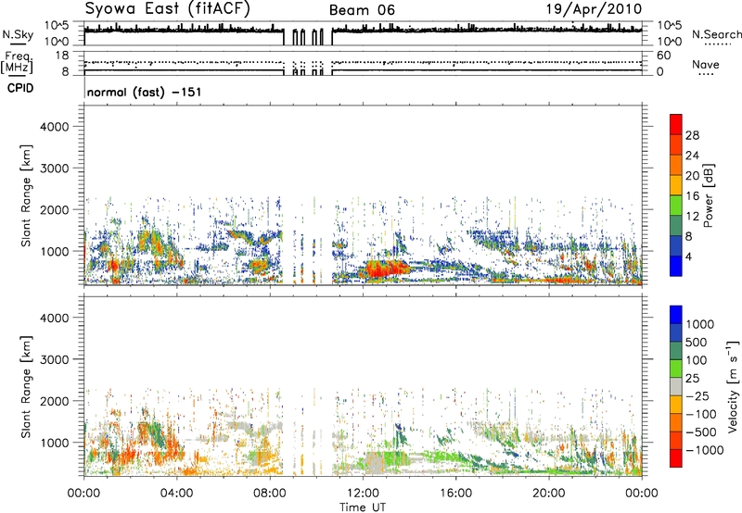Image resolution: width=742 pixels, height=513 pixels.
Task: Select the '20' power colorbar value
Action: point(692,176)
